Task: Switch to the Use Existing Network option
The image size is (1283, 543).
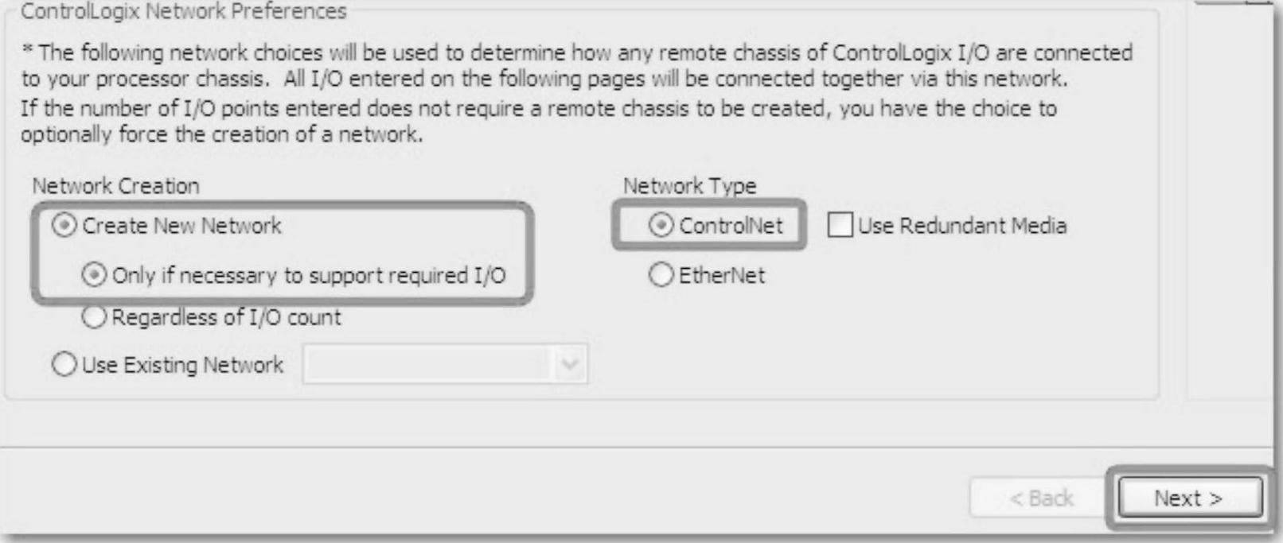Action: 64,365
